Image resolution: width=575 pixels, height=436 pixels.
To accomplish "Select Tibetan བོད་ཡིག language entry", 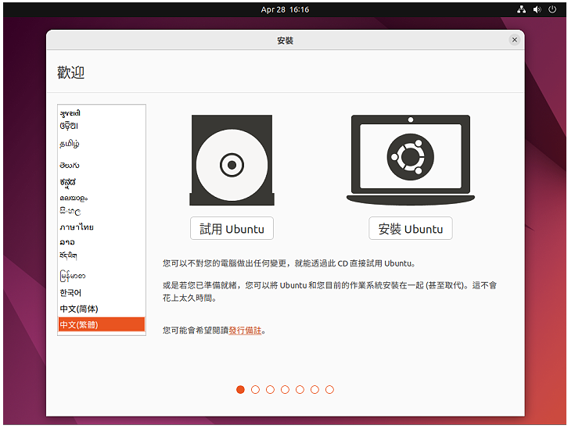I will pos(102,256).
